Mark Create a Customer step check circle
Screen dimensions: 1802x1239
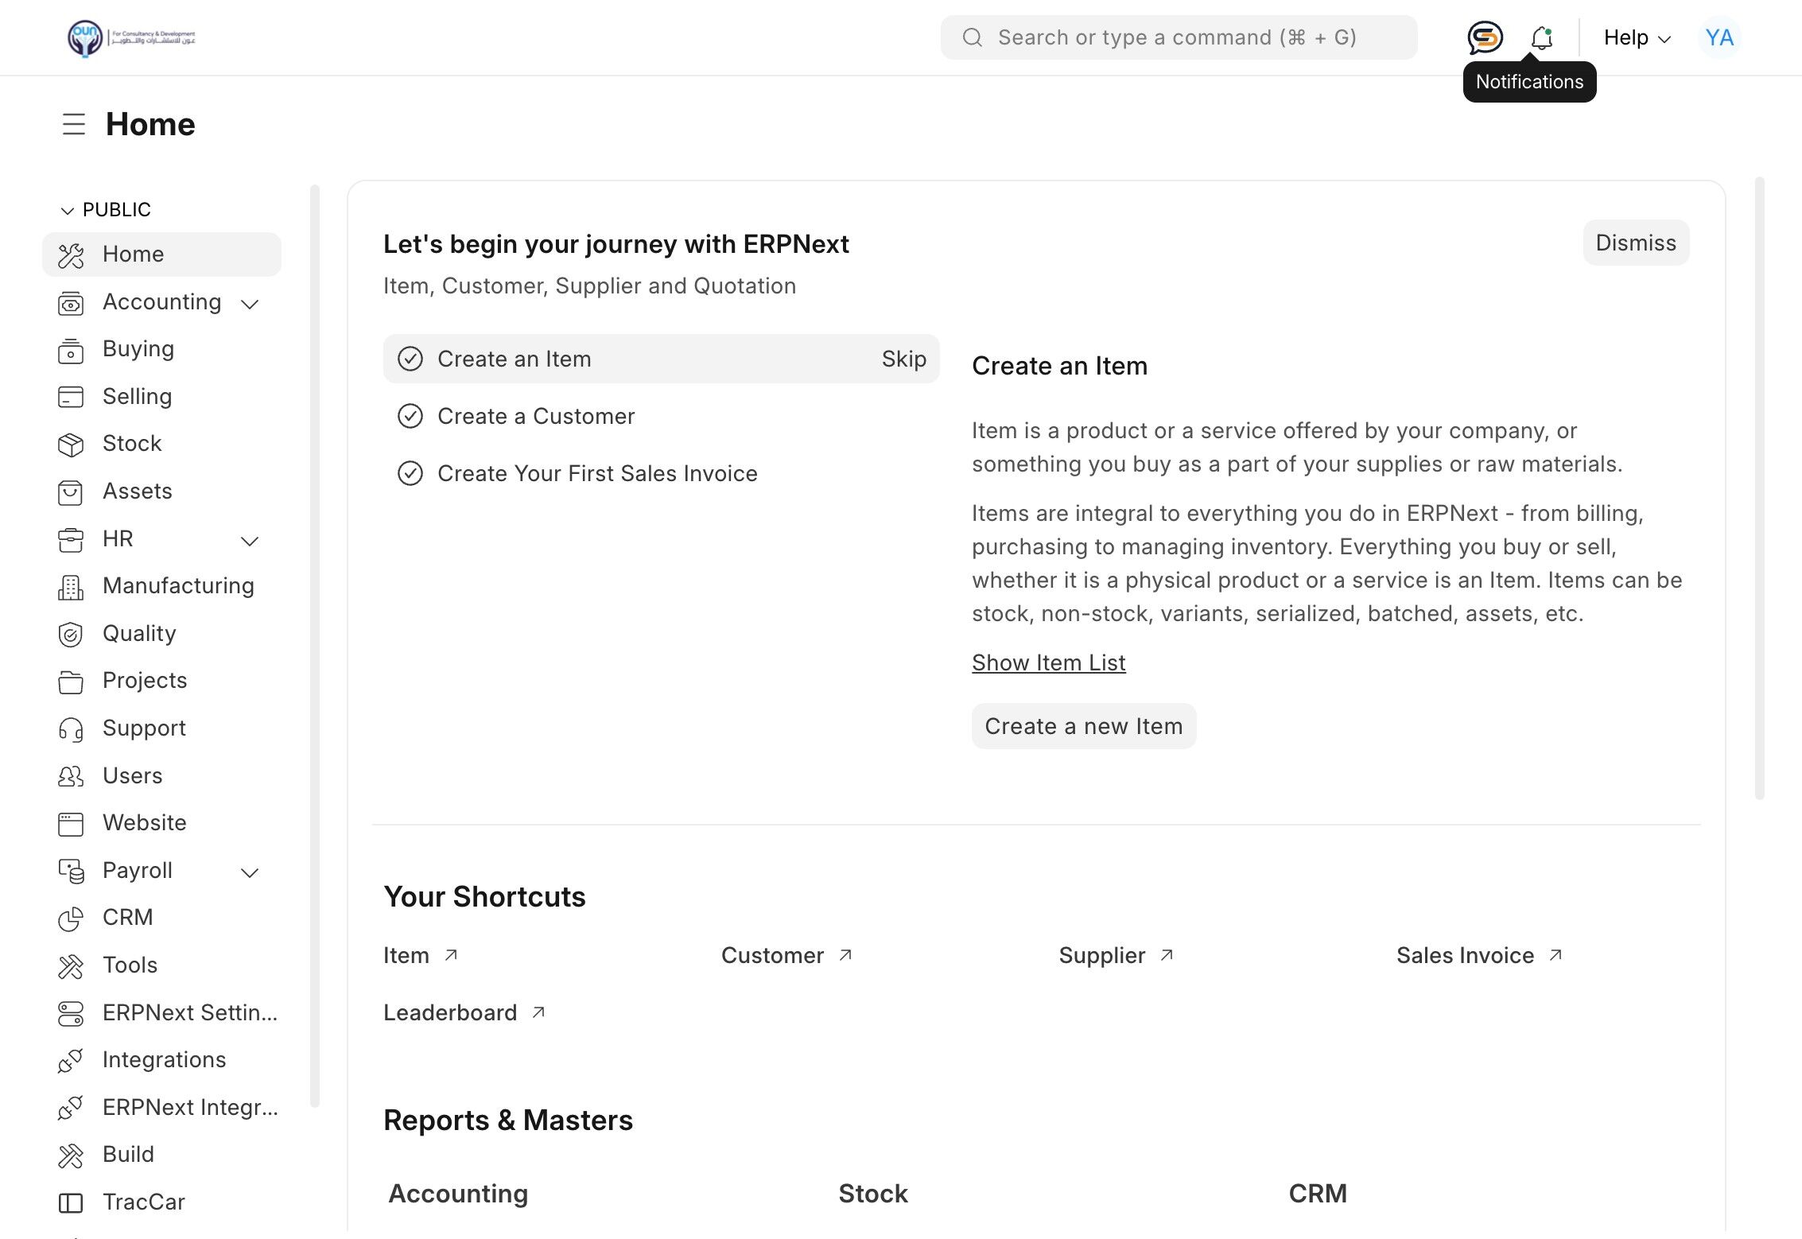(x=410, y=416)
